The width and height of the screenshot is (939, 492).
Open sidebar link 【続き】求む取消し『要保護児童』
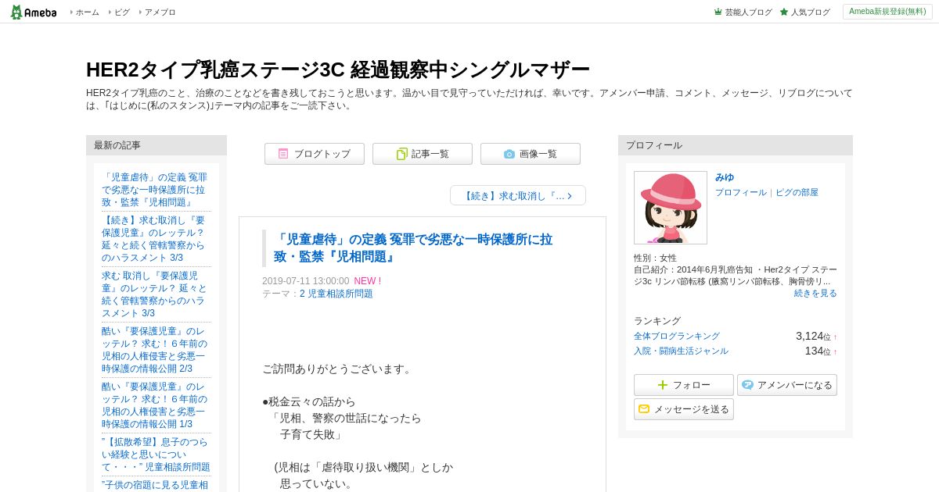coord(154,239)
